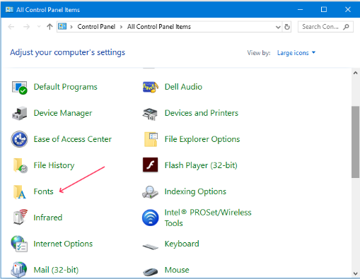Select All Control Panel Items breadcrumb

pos(159,27)
